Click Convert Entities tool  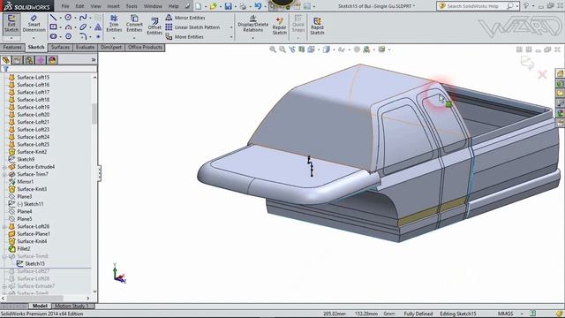click(x=134, y=24)
